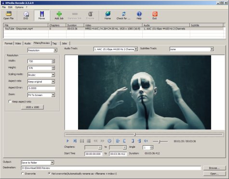This screenshot has height=179, width=229.
Task: Select the Not overwrite radio button
Action: click(x=49, y=174)
